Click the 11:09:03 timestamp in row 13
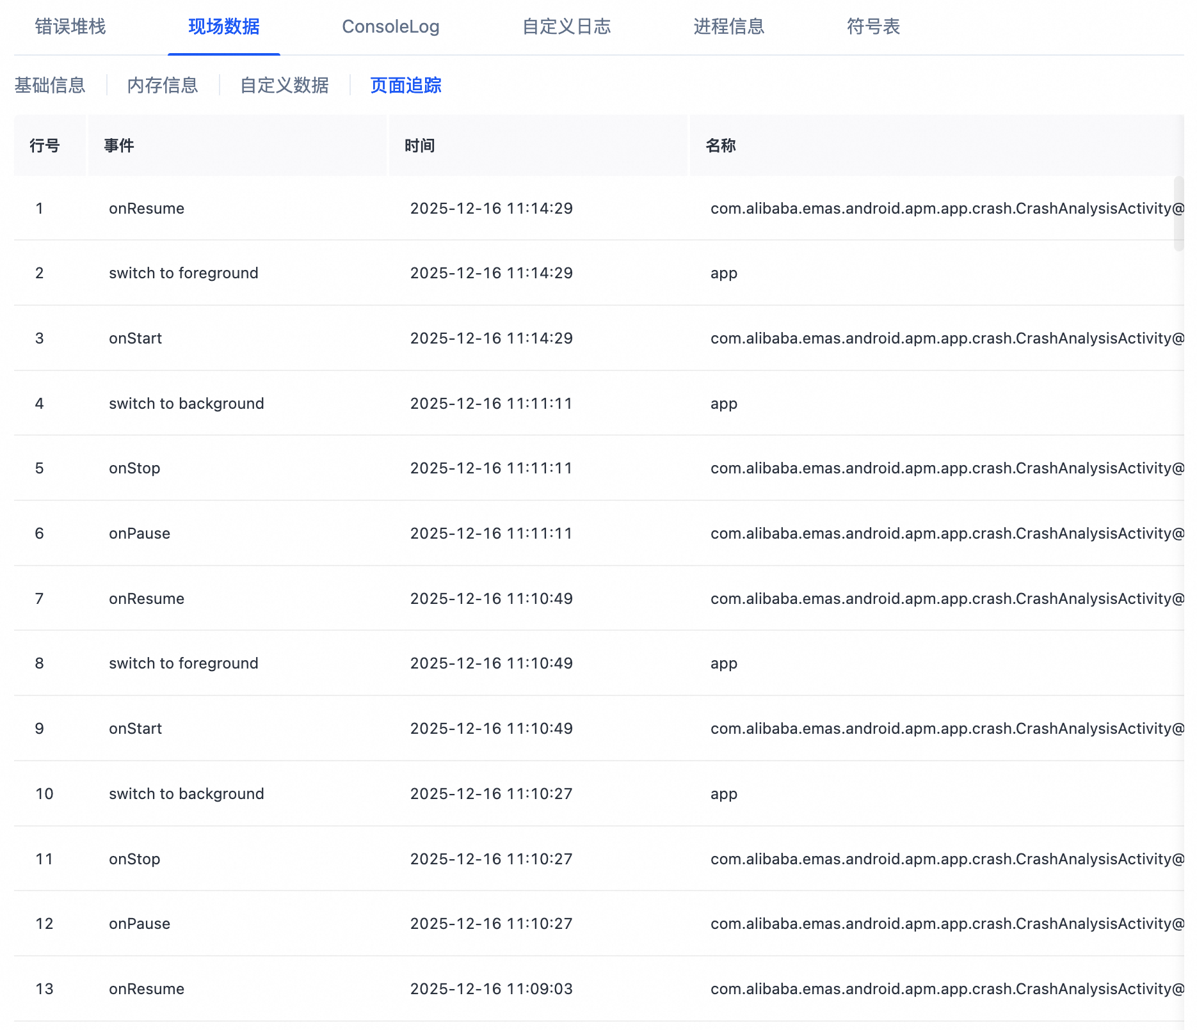Screen dimensions: 1197x1030 coord(492,989)
